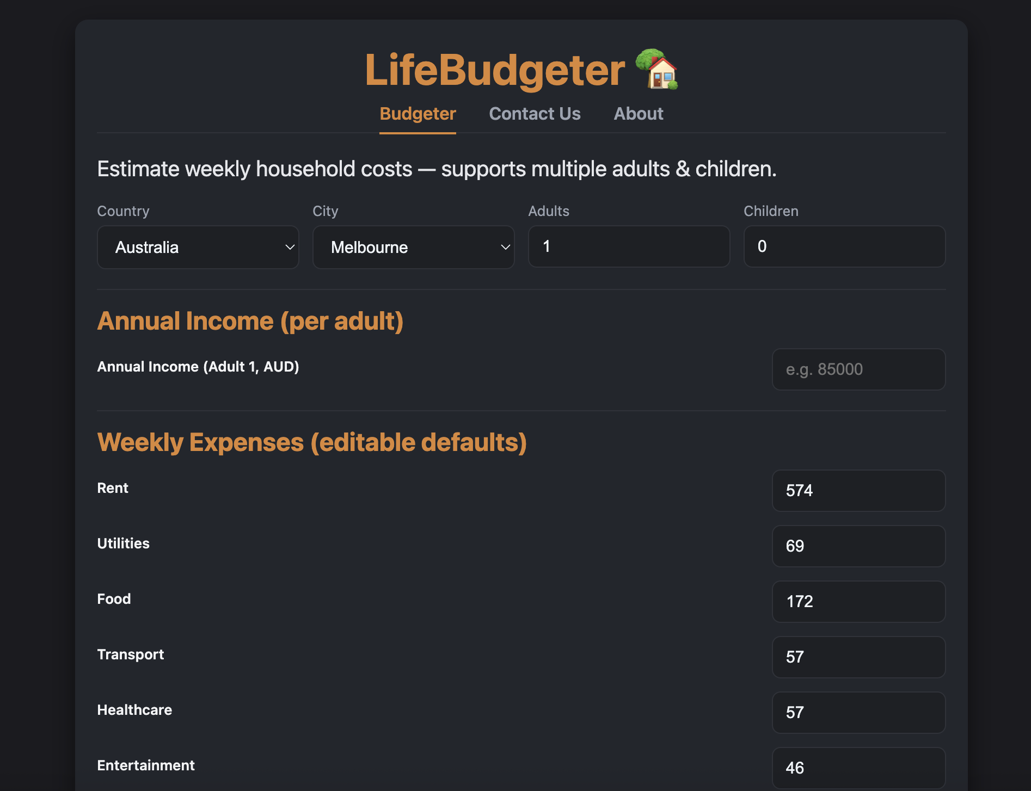Image resolution: width=1031 pixels, height=791 pixels.
Task: Expand the City dropdown showing Melbourne
Action: click(413, 248)
